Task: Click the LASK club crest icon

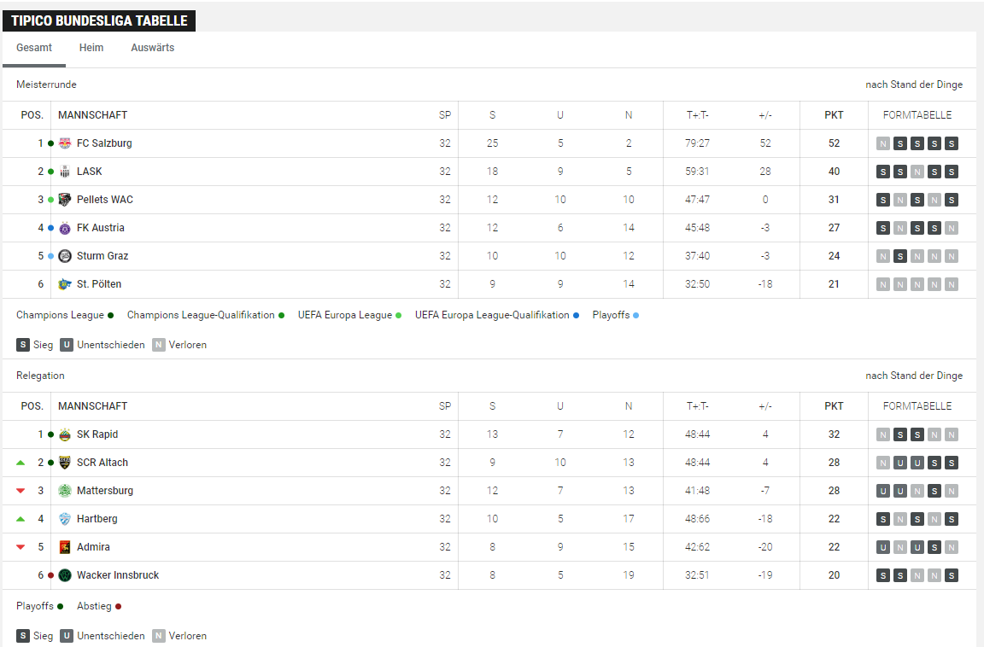Action: [65, 172]
